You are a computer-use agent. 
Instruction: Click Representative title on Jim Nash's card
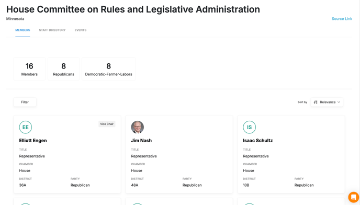(x=144, y=156)
